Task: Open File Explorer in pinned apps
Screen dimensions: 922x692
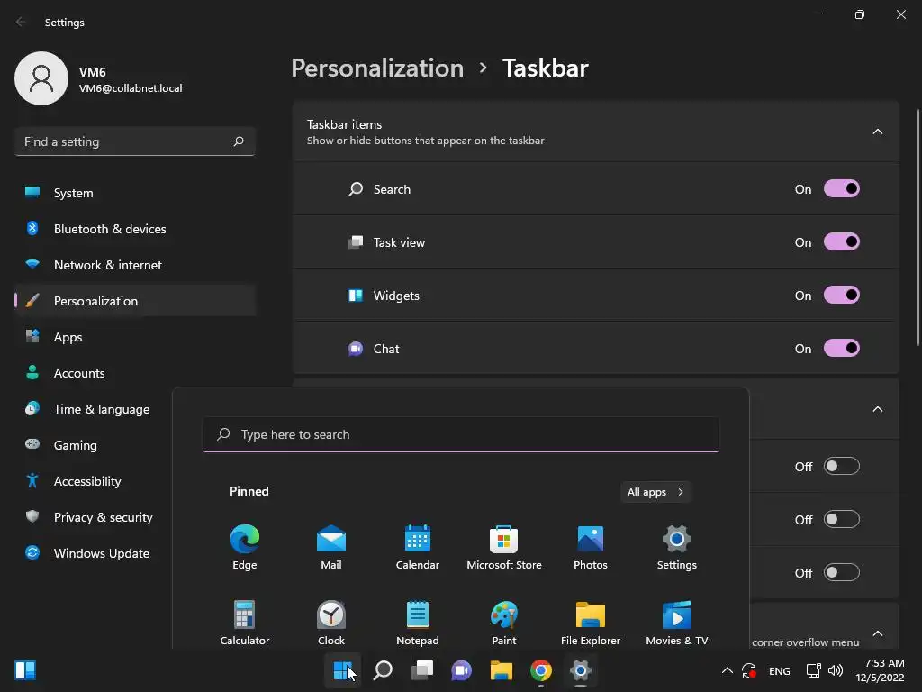Action: point(591,624)
